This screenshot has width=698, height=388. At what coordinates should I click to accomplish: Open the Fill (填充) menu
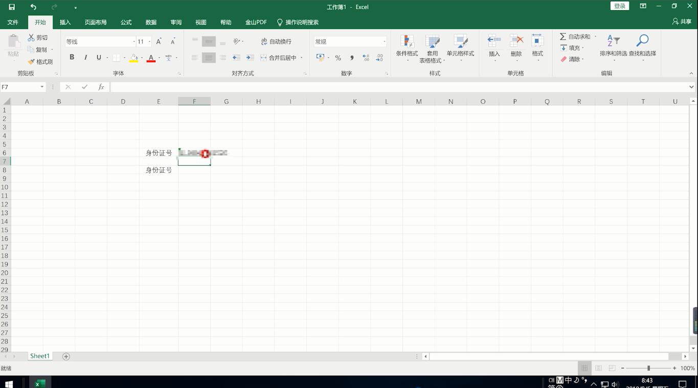[x=572, y=48]
